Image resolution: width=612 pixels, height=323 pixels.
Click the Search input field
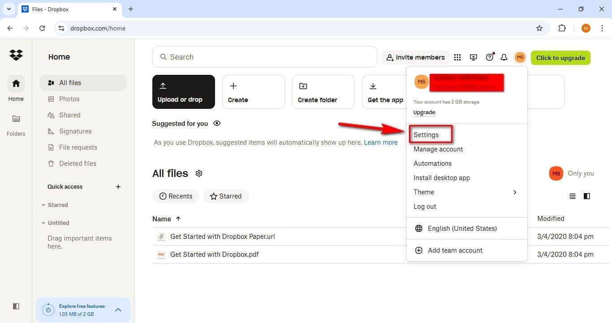264,57
